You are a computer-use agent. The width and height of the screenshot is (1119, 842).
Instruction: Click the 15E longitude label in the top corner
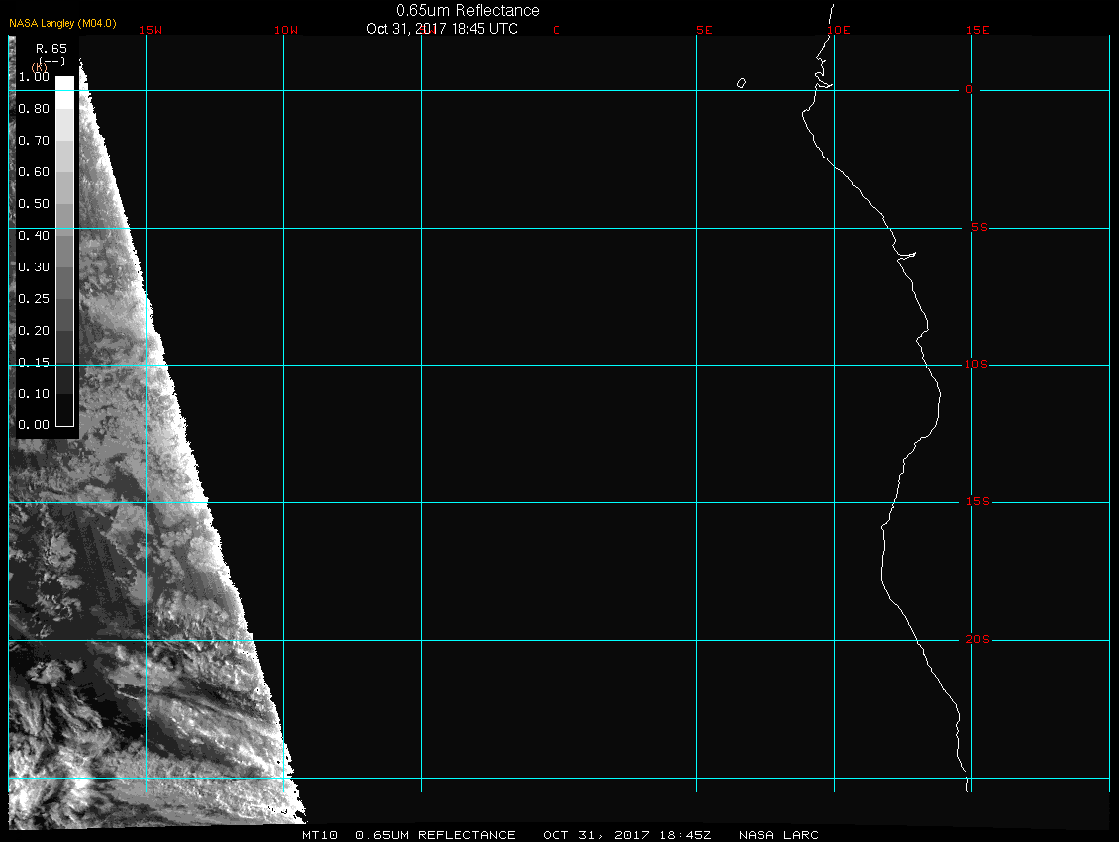click(978, 30)
